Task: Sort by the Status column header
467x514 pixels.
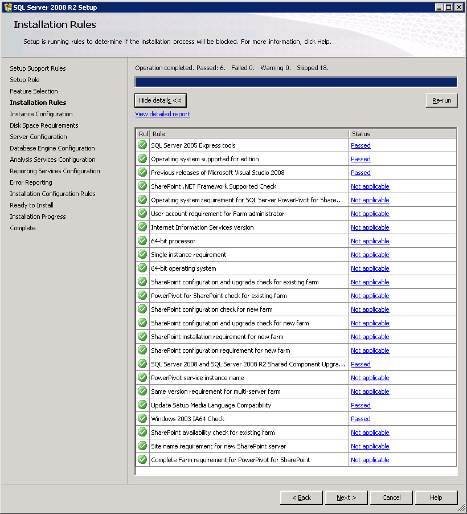Action: pyautogui.click(x=403, y=134)
